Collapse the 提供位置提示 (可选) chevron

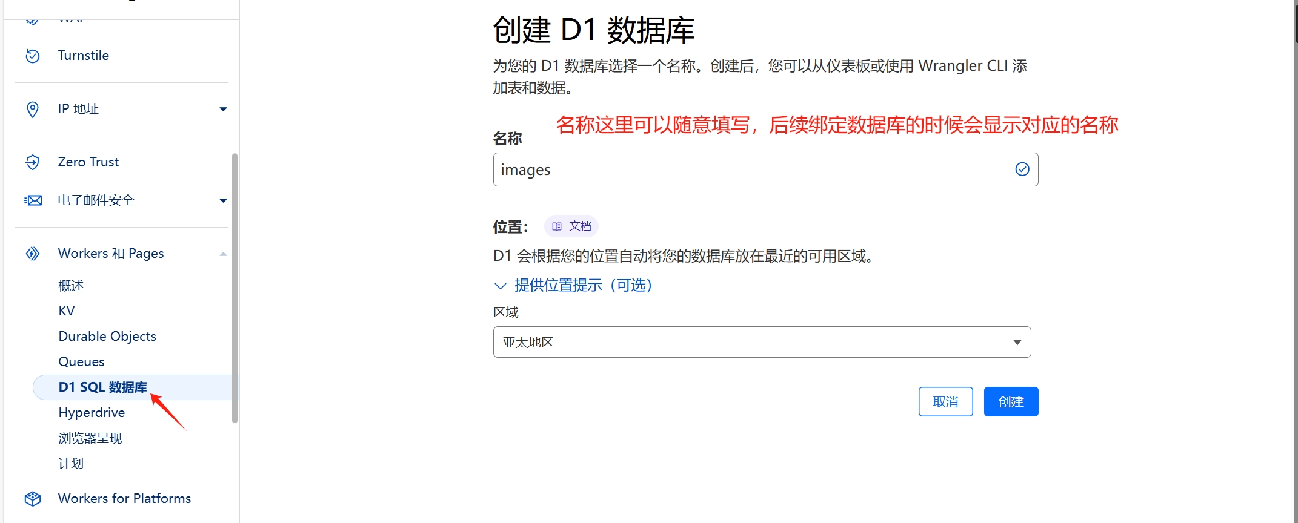(501, 286)
